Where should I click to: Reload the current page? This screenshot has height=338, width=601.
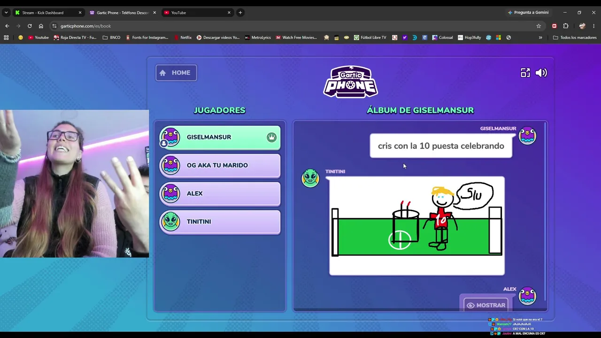point(30,26)
